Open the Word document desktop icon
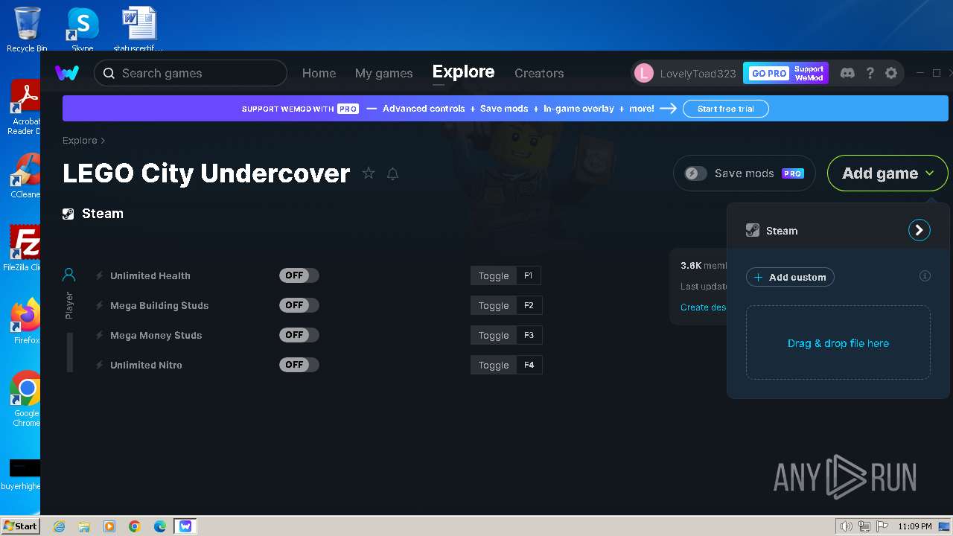Image resolution: width=953 pixels, height=536 pixels. [138, 30]
